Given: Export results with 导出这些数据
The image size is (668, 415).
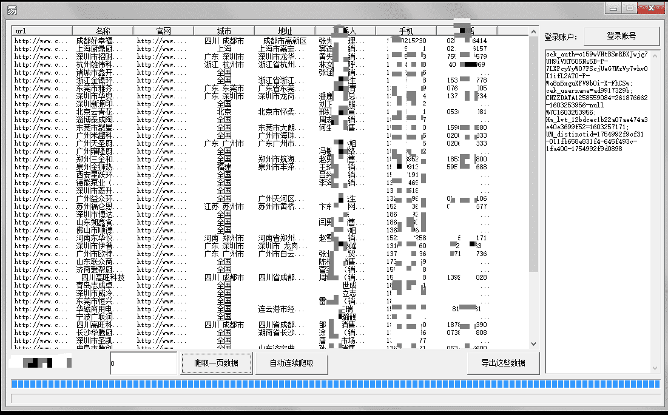Looking at the screenshot, I should point(502,363).
